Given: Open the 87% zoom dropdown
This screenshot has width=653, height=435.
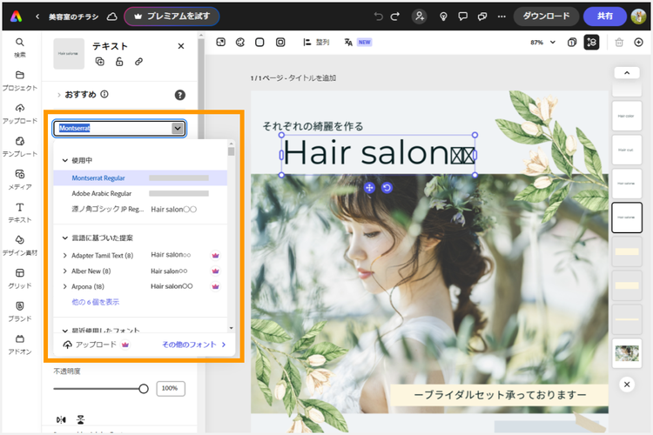Looking at the screenshot, I should (542, 42).
